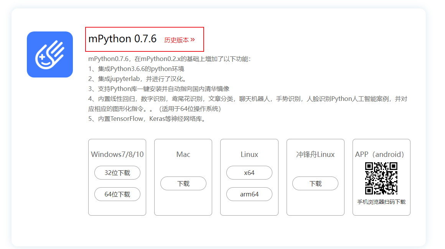This screenshot has width=445, height=249.
Task: Click the line listing 内置线性回归 AI examples
Action: (248, 99)
